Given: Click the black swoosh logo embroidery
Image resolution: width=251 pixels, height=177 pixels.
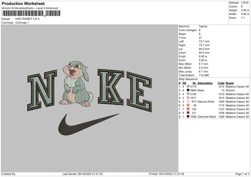Looking at the screenshot, I should pyautogui.click(x=88, y=124).
